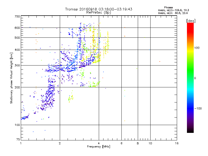
Task: Click the colorbar tick label '-100'
Action: coord(198,108)
